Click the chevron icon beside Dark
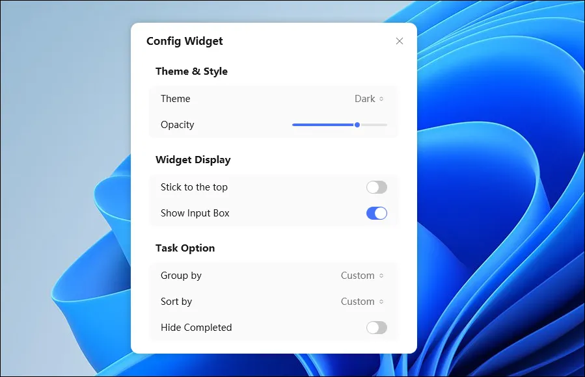 point(381,99)
